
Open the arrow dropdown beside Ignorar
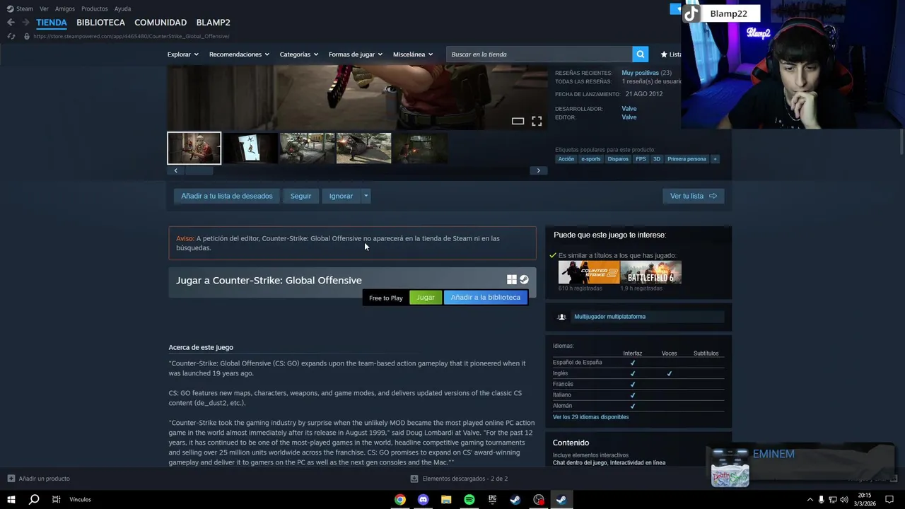[366, 196]
